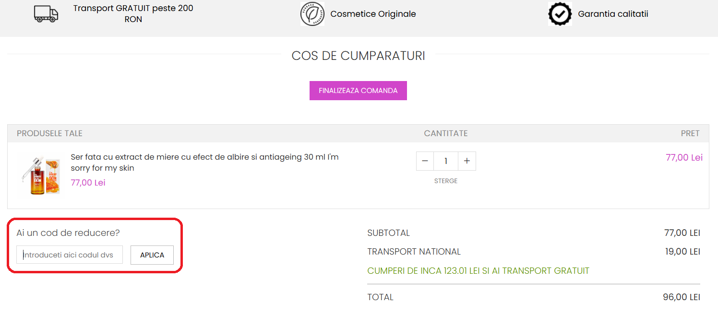
Task: Click the green free transport notice
Action: pyautogui.click(x=478, y=271)
